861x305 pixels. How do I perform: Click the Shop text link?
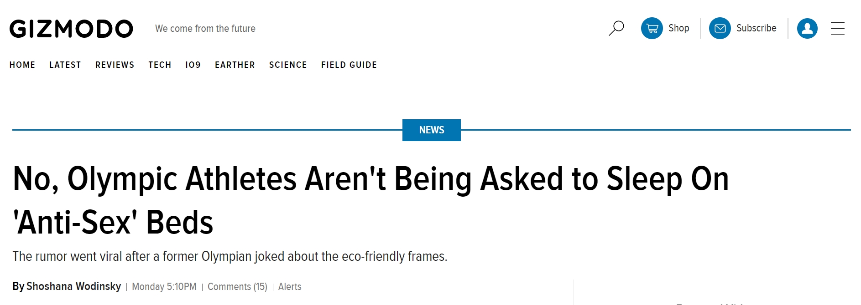click(678, 28)
